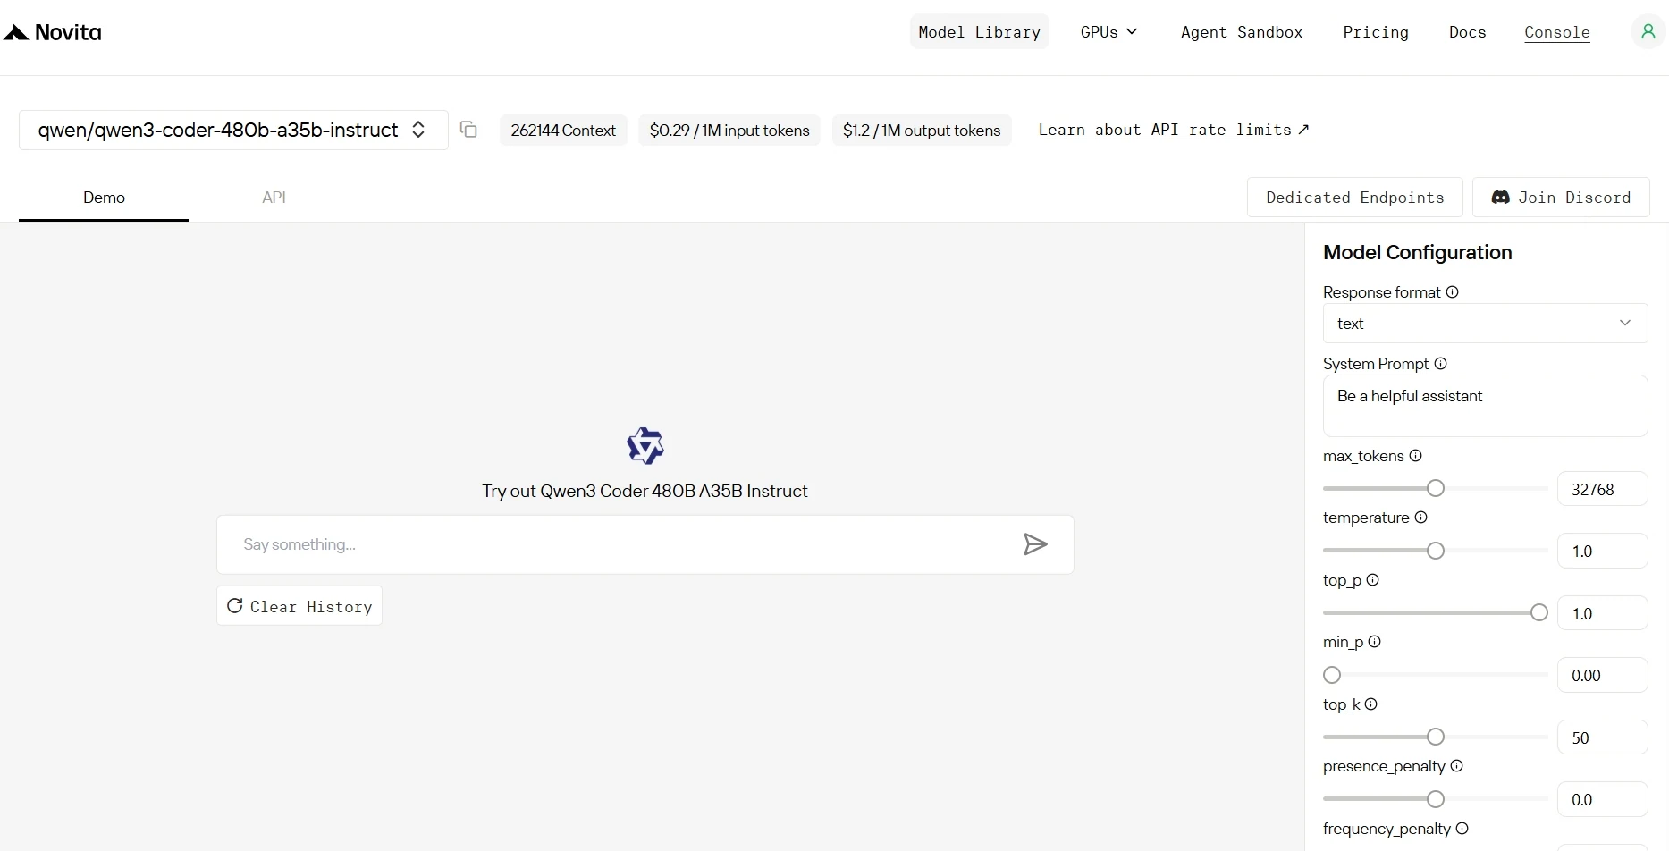Click the Dedicated Endpoints button
The height and width of the screenshot is (851, 1669).
click(x=1354, y=198)
